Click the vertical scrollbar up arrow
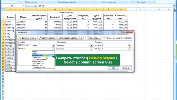 [175, 10]
